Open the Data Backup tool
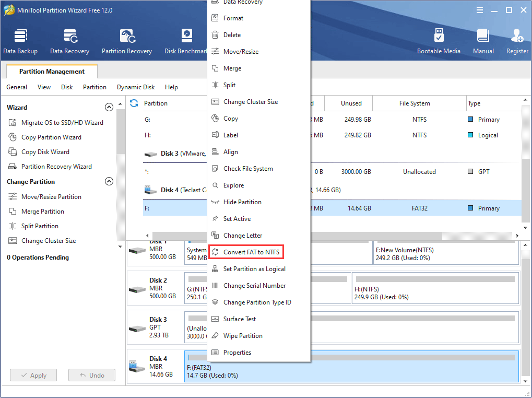Image resolution: width=532 pixels, height=398 pixels. (x=20, y=41)
